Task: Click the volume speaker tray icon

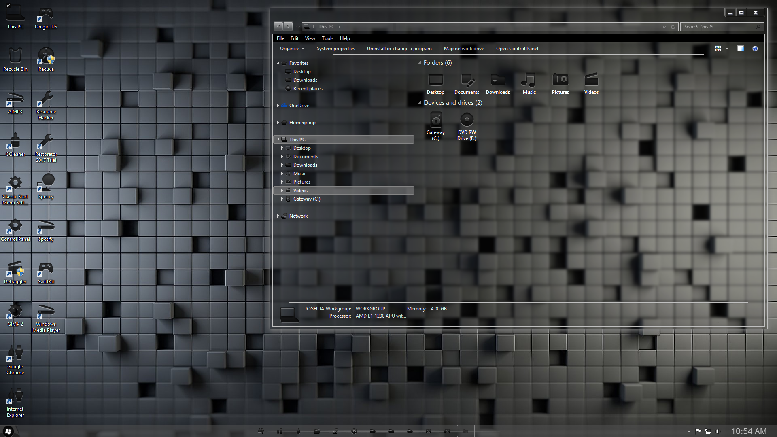Action: click(x=718, y=431)
